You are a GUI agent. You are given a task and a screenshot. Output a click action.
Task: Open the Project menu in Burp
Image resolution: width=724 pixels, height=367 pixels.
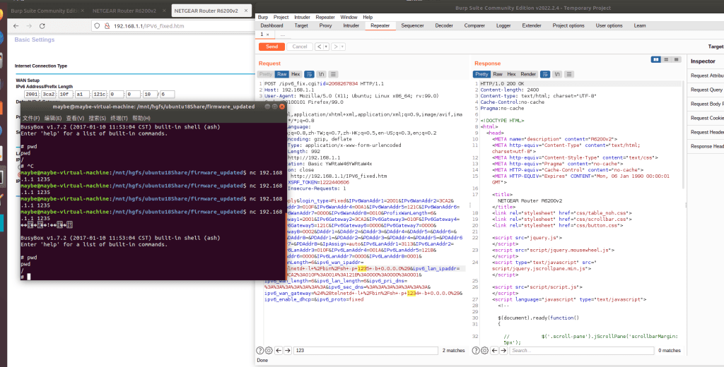pos(281,17)
